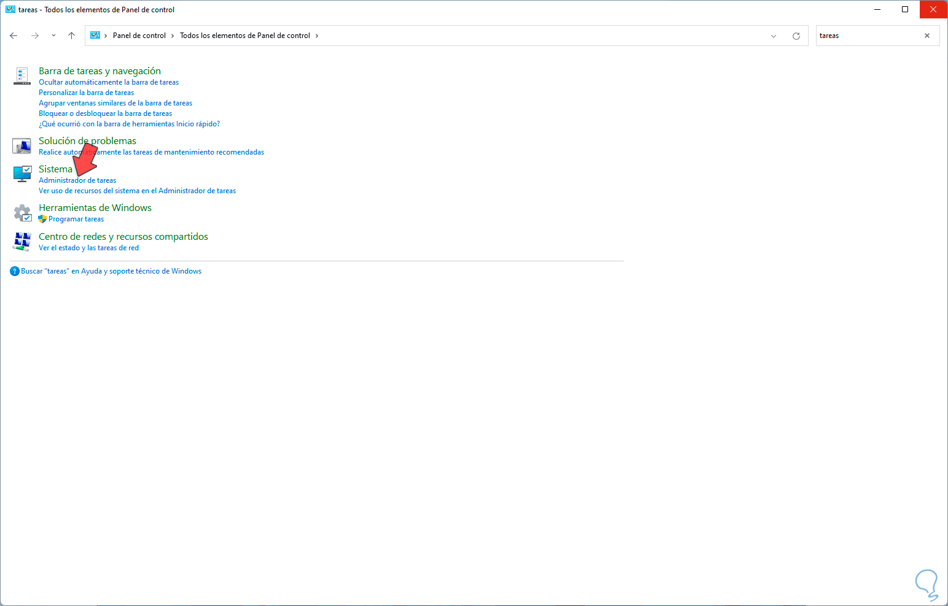The width and height of the screenshot is (948, 606).
Task: Click the Control Panel icon in the address bar
Action: [95, 36]
